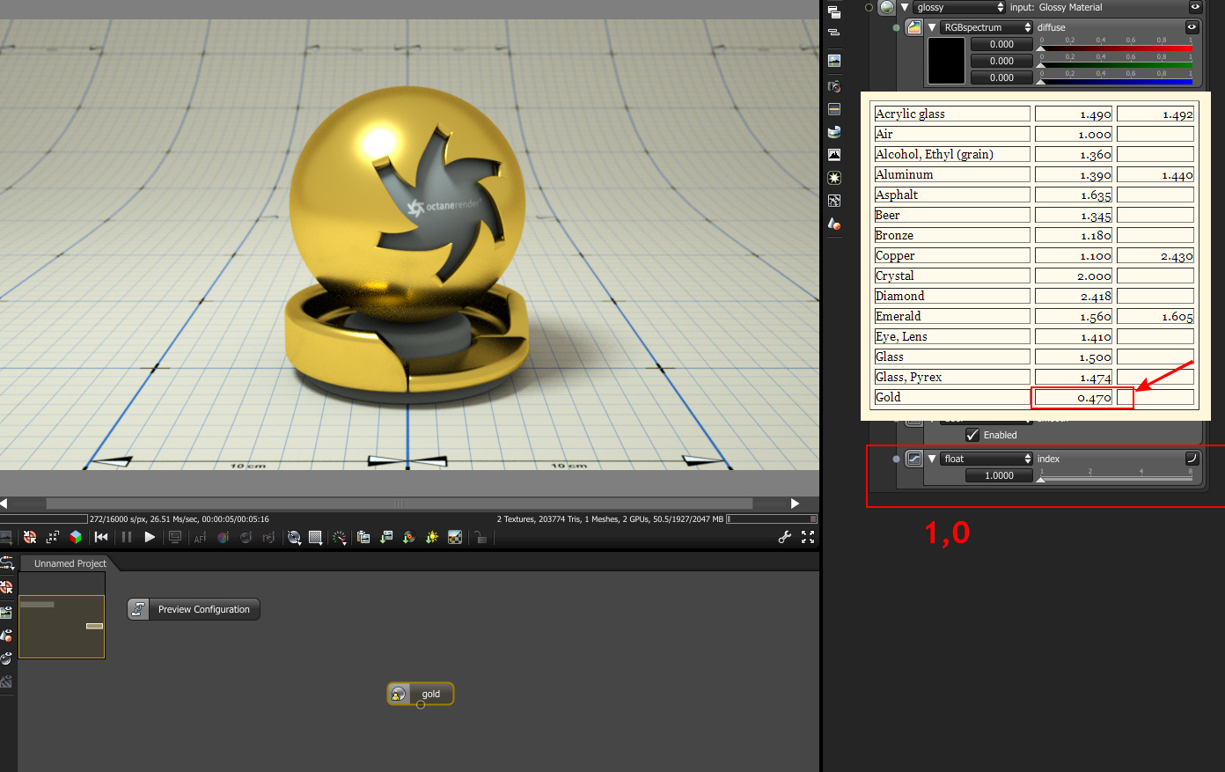
Task: Click the export render passes icon
Action: [x=409, y=537]
